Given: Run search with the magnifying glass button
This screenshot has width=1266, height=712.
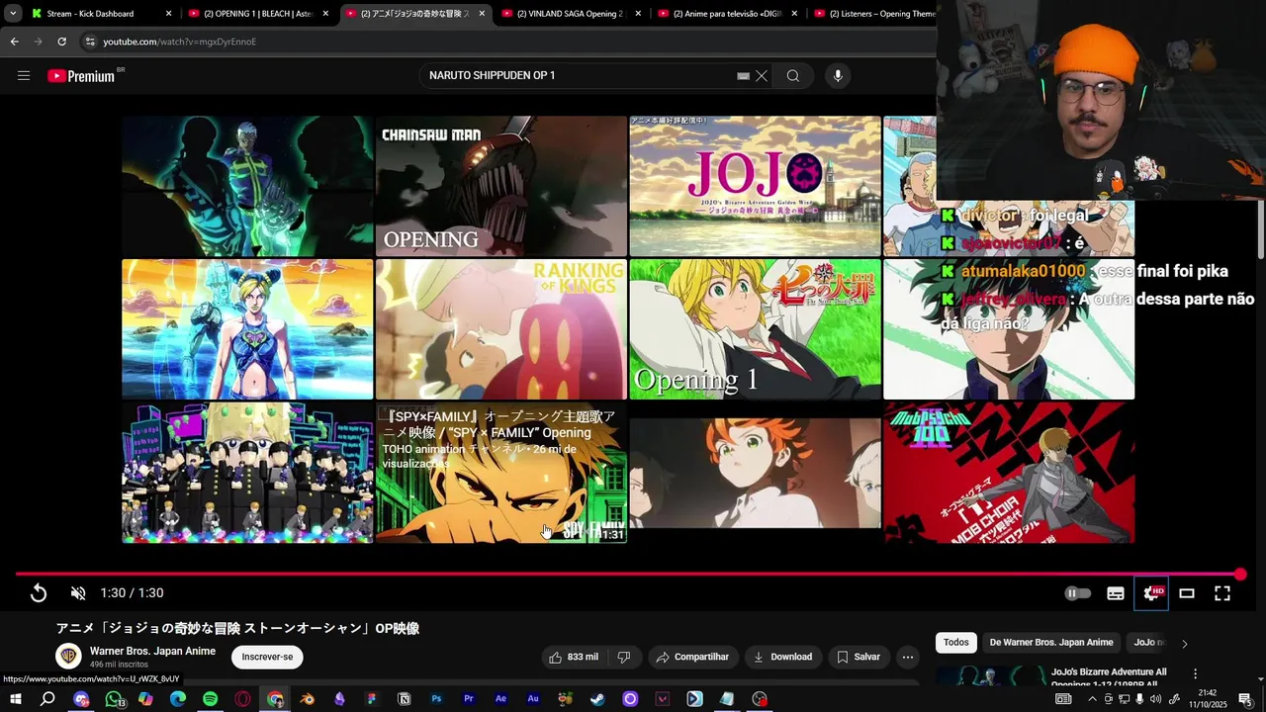Looking at the screenshot, I should coord(793,76).
